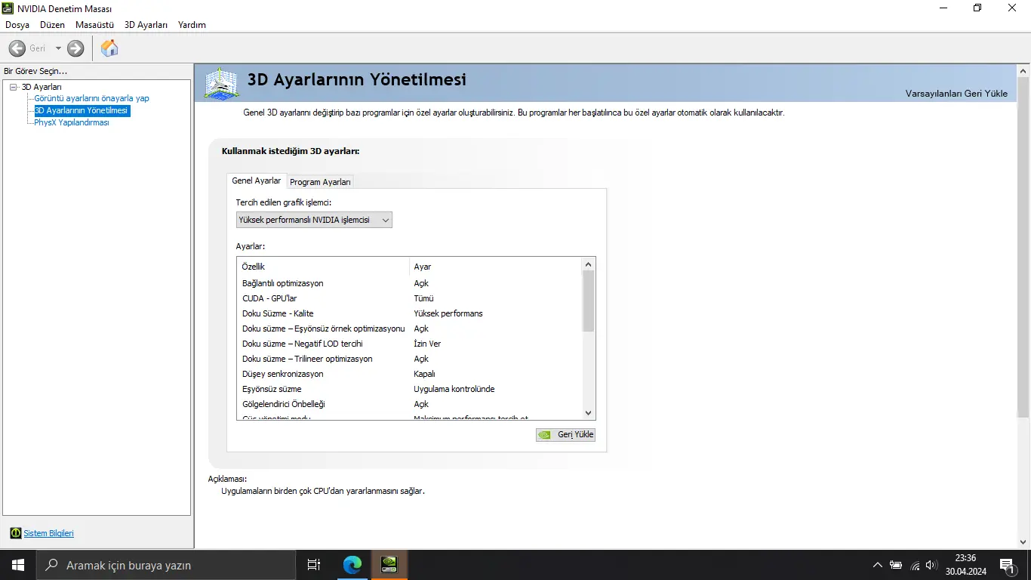Image resolution: width=1031 pixels, height=580 pixels.
Task: Select 3D Ayarlarının Yönetilmesi tree item
Action: click(82, 110)
